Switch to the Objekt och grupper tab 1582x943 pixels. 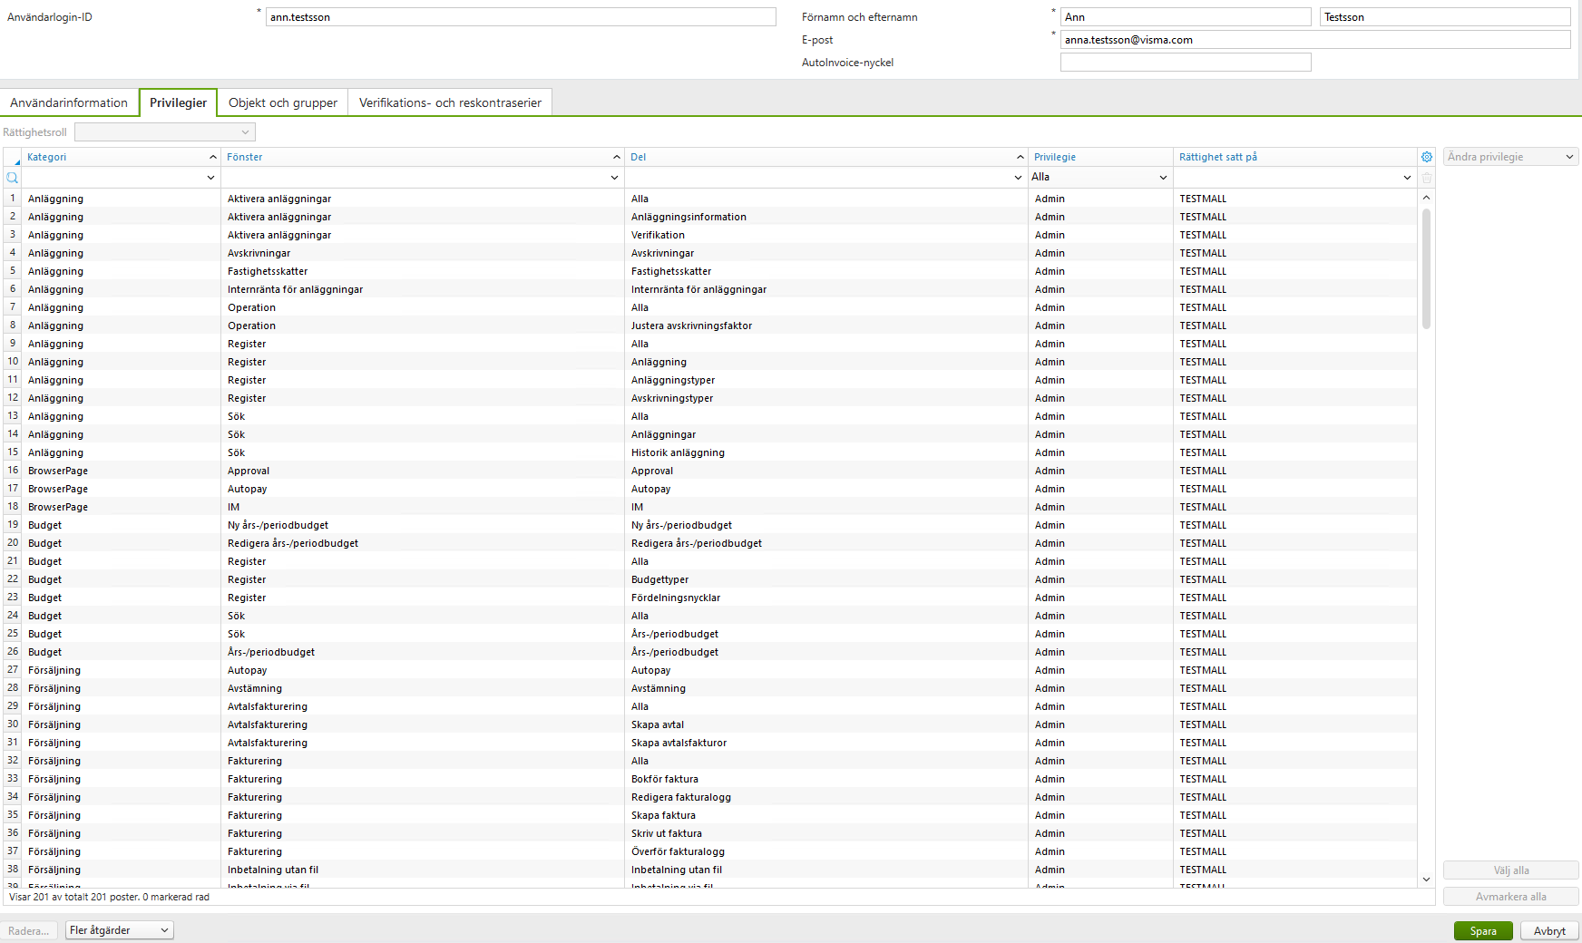point(282,102)
